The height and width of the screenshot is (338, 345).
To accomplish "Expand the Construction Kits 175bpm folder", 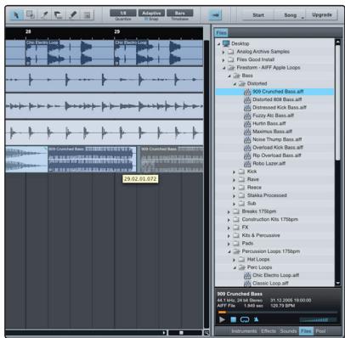I will tap(229, 220).
